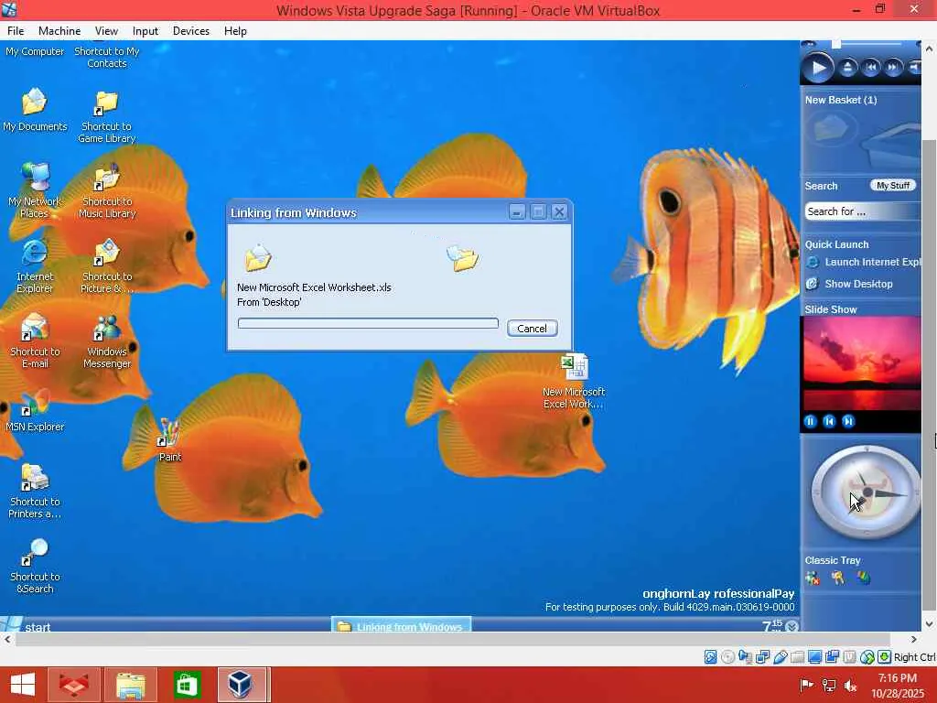Select the Paint desktop shortcut
937x703 pixels.
point(169,440)
